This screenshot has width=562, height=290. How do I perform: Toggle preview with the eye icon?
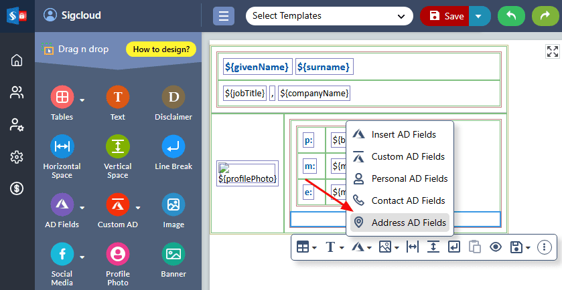(496, 247)
